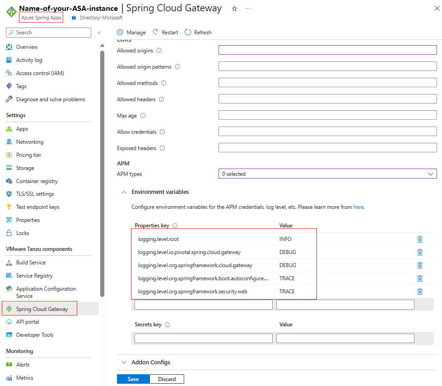This screenshot has height=386, width=442.
Task: Click the info icon next to Properties key
Action: (175, 226)
